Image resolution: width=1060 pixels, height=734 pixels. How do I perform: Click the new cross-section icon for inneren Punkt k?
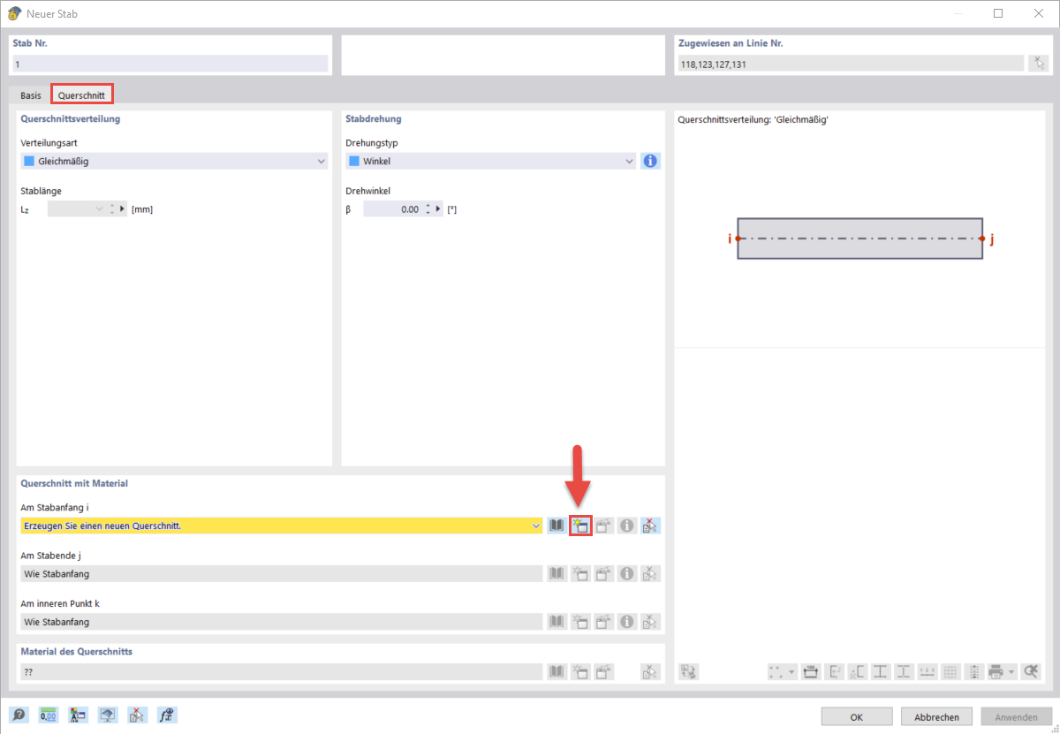[580, 622]
